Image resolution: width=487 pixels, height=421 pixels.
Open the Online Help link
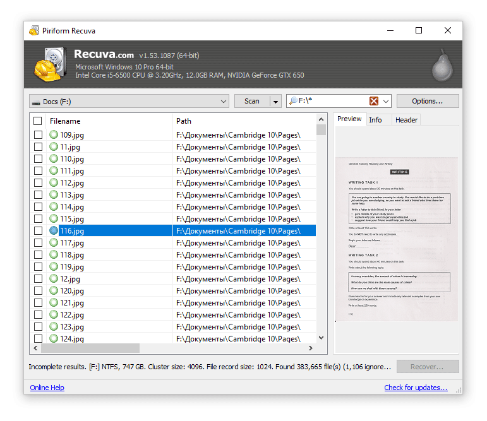pos(47,388)
